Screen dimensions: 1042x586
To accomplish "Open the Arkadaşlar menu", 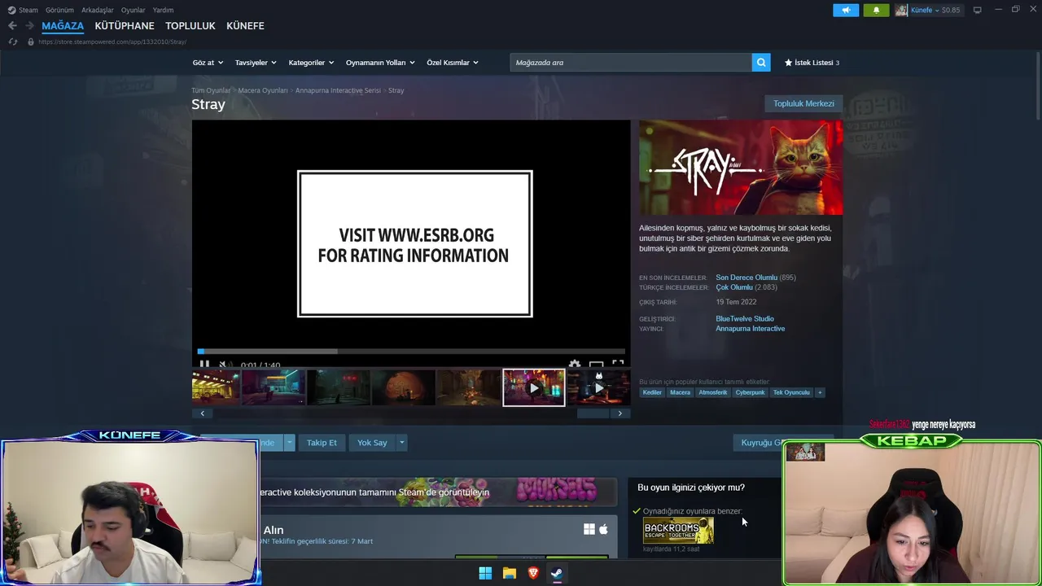I will point(98,10).
